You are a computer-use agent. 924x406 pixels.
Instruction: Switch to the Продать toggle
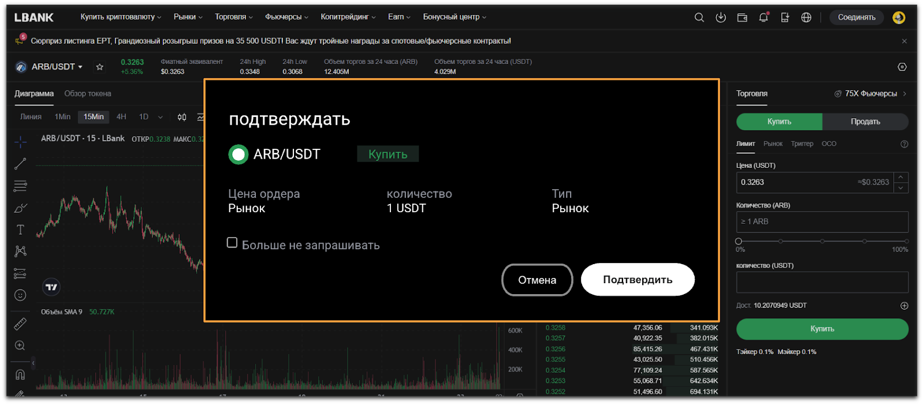[865, 122]
